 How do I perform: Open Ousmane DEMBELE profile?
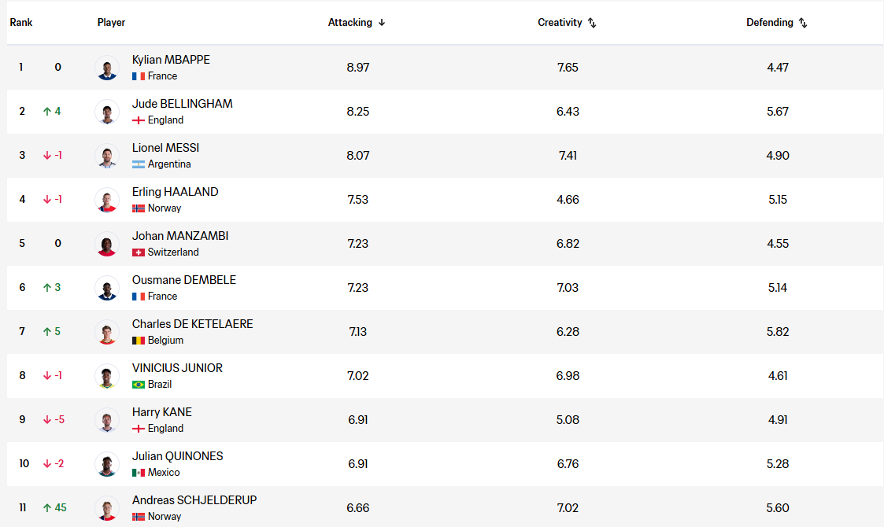tap(184, 279)
